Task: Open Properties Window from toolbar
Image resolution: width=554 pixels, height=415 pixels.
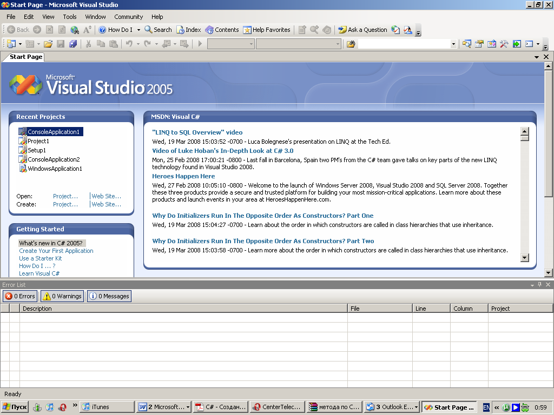Action: click(479, 44)
